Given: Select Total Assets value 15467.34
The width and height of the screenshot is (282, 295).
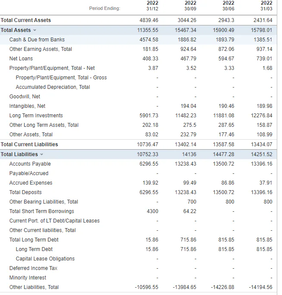Looking at the screenshot, I should (185, 30).
